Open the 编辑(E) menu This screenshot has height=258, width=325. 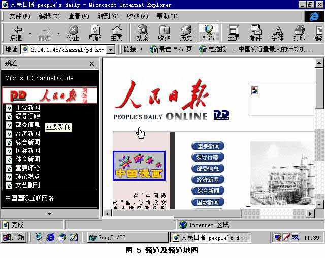tap(49, 16)
